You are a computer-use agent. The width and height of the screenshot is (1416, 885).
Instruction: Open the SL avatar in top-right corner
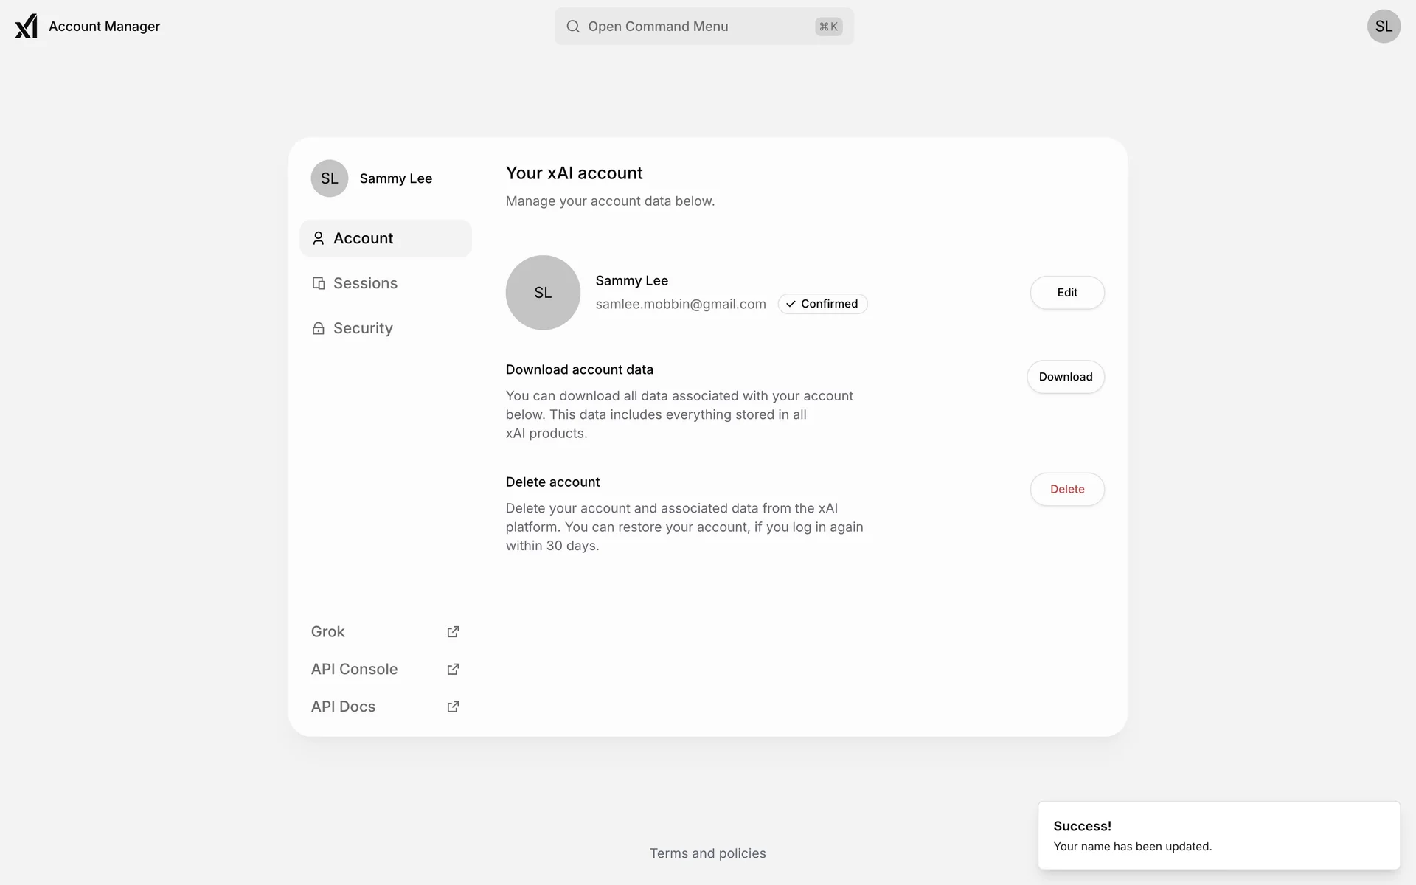click(1383, 27)
